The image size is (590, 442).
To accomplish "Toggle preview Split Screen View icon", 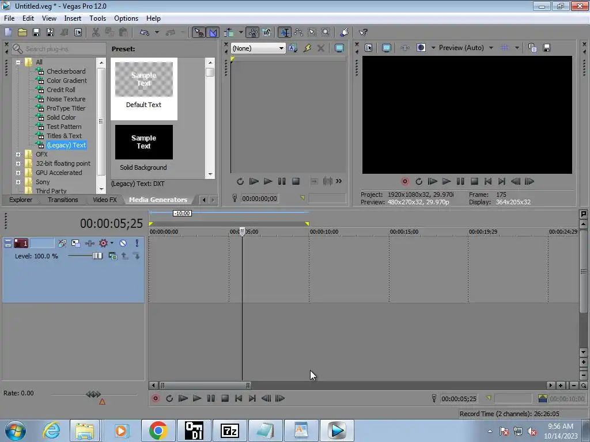I will pos(421,48).
